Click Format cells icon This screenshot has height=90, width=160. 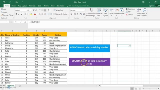point(122,10)
